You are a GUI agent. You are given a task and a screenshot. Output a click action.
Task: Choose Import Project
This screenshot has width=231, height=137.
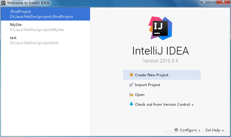pos(162,85)
